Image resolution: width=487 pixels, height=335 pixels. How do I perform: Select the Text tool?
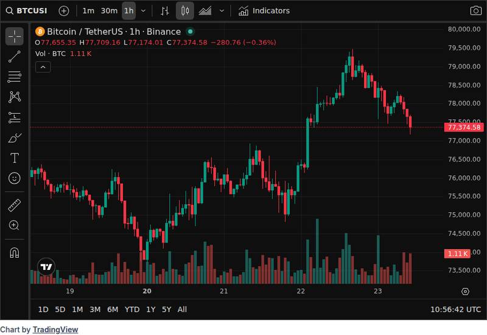(14, 158)
